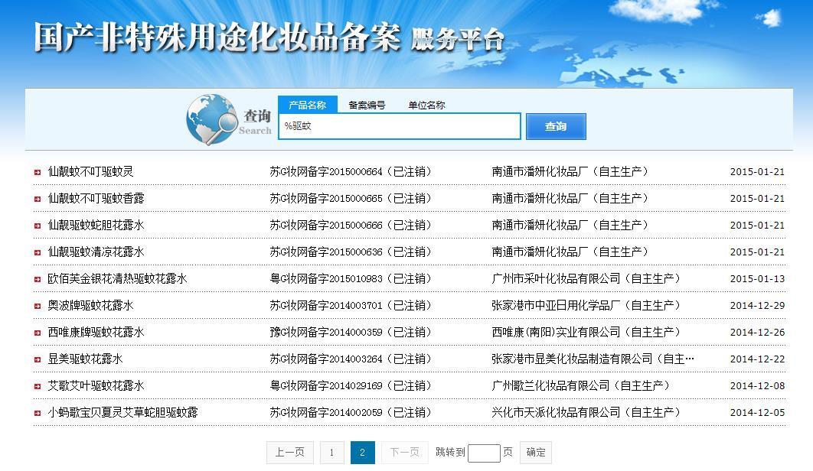Click red arrow icon beside 奥波牌驱蚊花露水
Image resolution: width=813 pixels, height=471 pixels.
38,307
